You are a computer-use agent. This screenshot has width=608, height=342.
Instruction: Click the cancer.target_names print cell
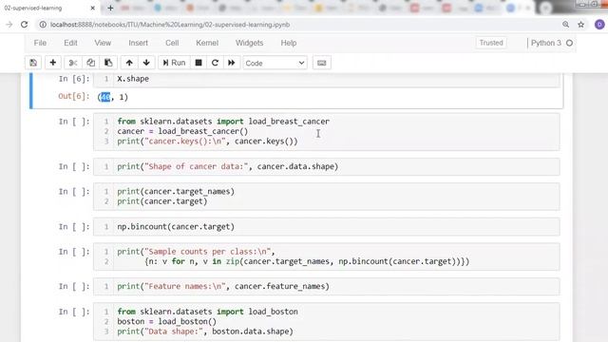point(327,197)
